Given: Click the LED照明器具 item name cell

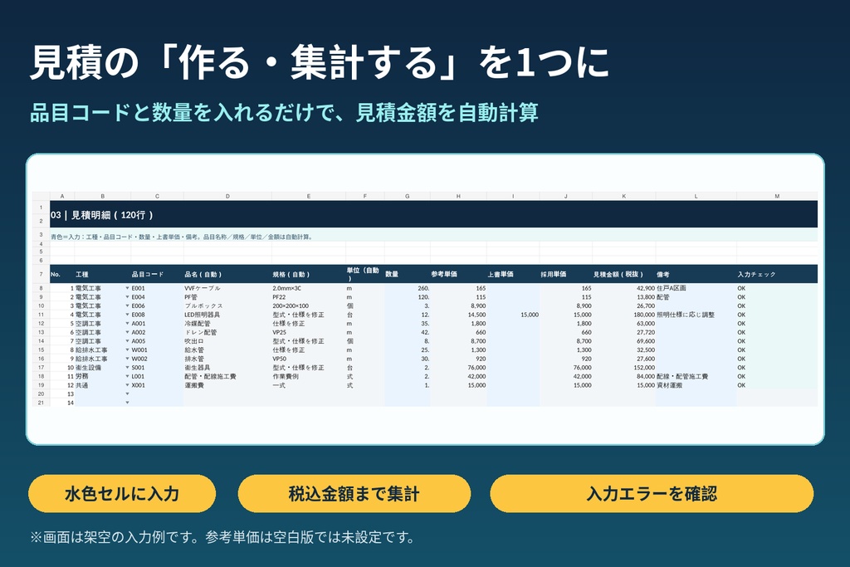Looking at the screenshot, I should coord(227,315).
